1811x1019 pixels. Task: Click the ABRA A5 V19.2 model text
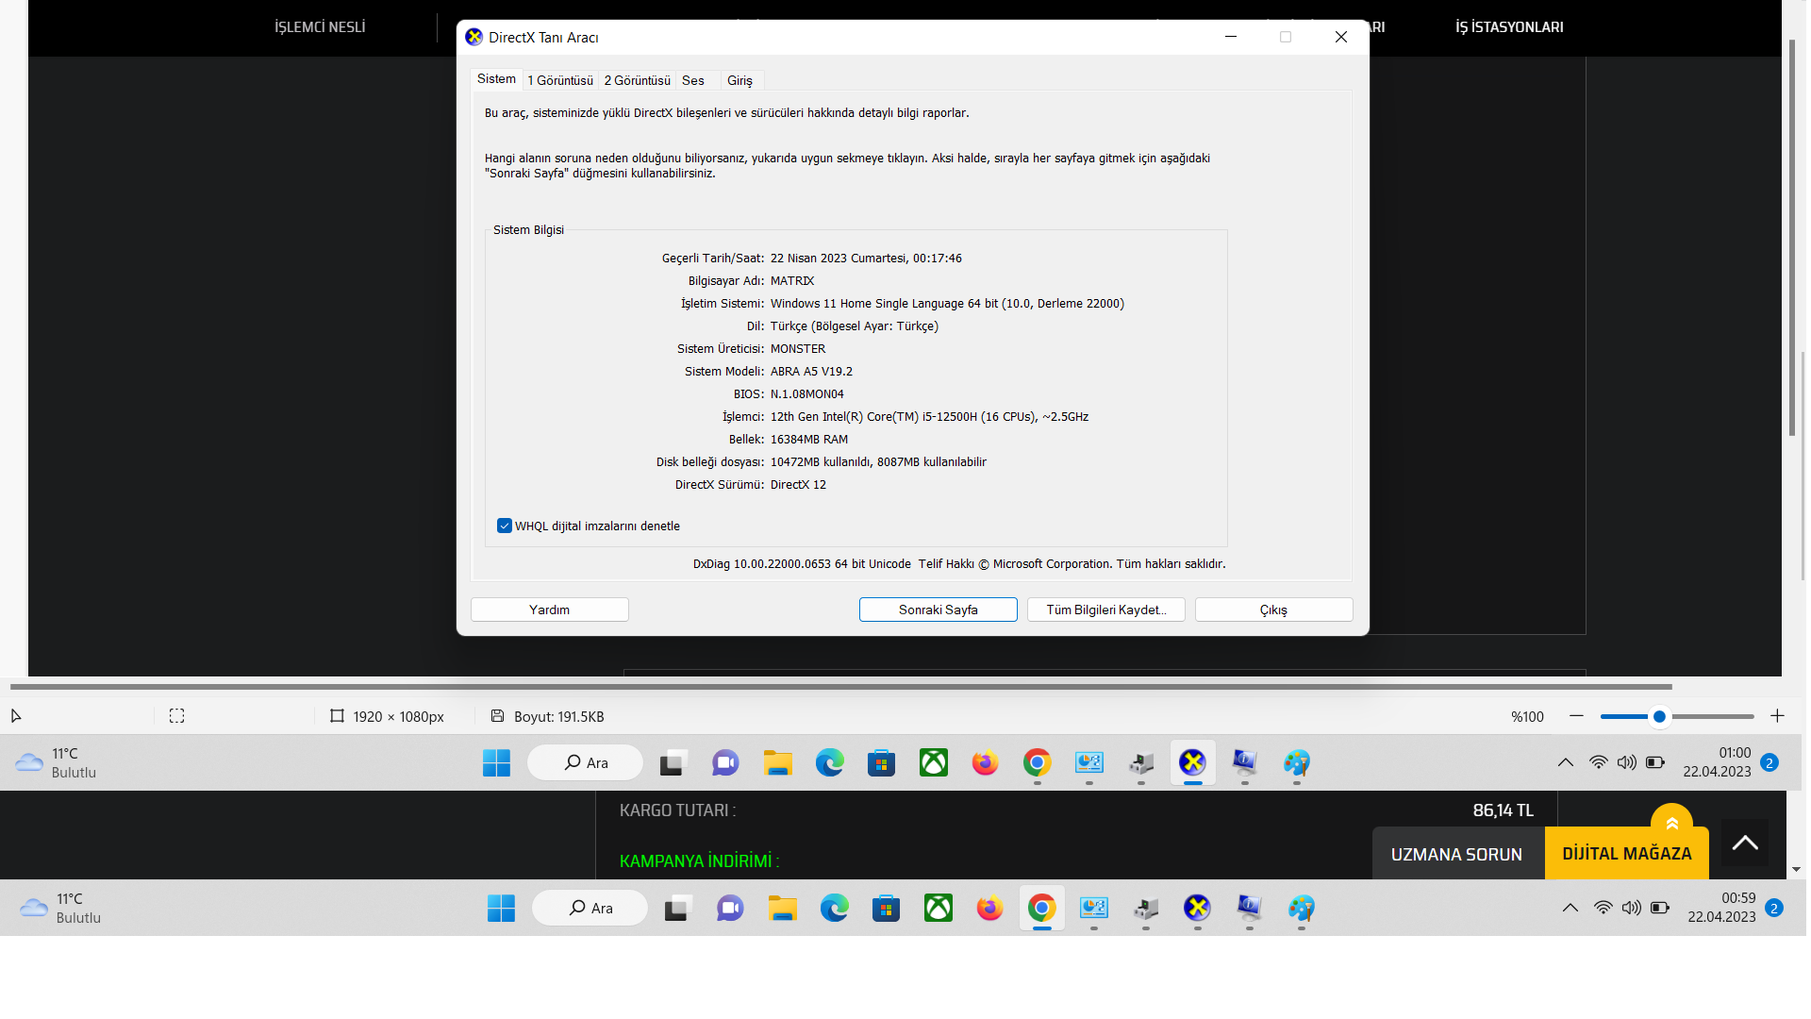tap(811, 372)
